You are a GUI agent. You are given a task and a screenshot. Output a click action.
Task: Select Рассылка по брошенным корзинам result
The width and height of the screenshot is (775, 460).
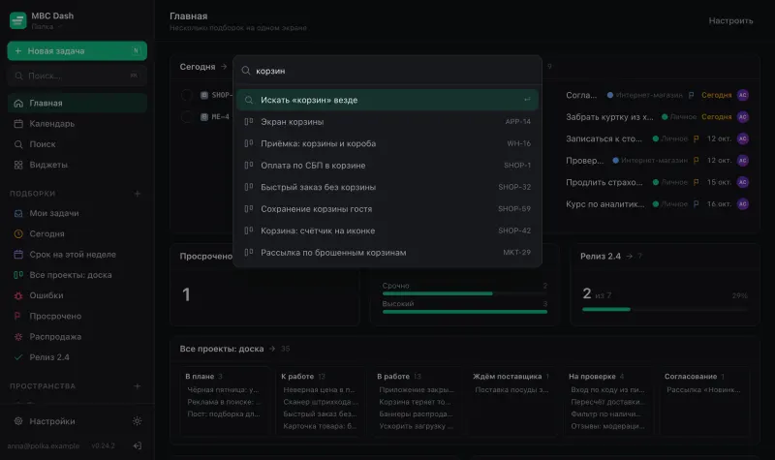coord(387,252)
